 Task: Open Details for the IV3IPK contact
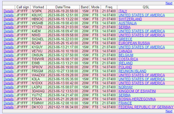[9, 11]
